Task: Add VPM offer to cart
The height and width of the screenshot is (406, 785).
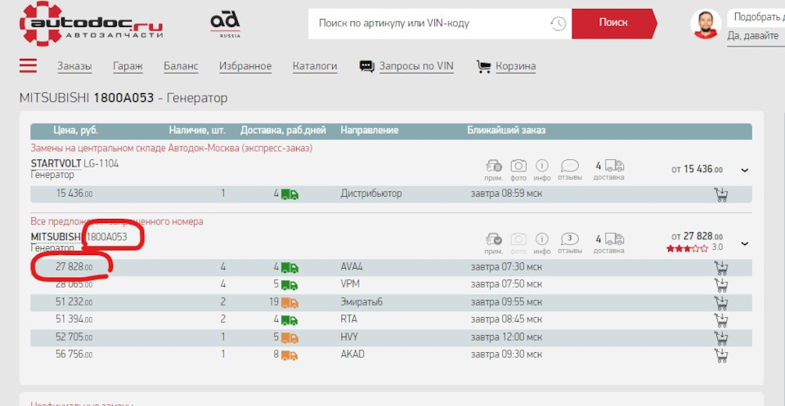Action: pyautogui.click(x=720, y=285)
